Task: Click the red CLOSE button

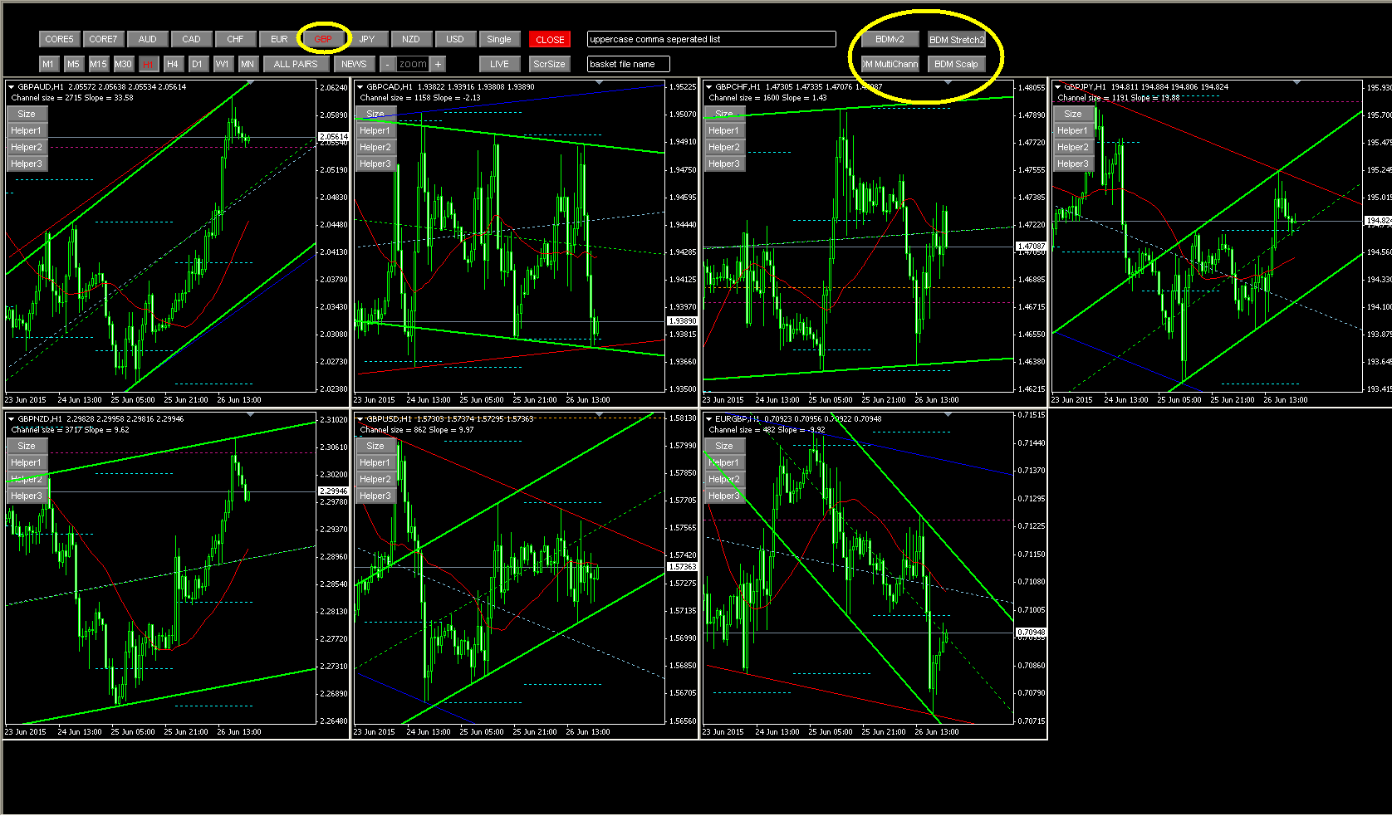Action: pos(550,39)
